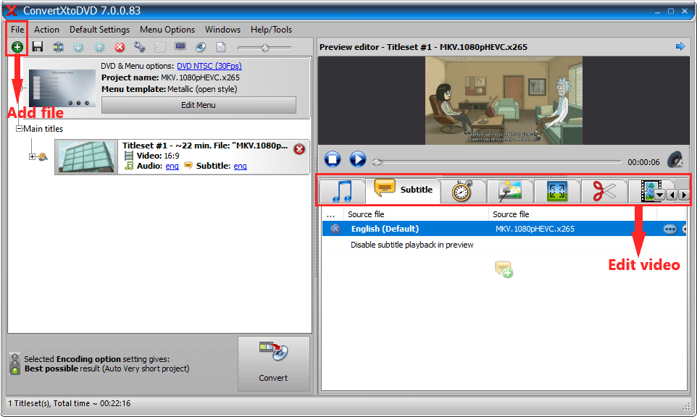Viewport: 697px width, 417px height.
Task: Open the Menu Options menu
Action: click(x=167, y=30)
